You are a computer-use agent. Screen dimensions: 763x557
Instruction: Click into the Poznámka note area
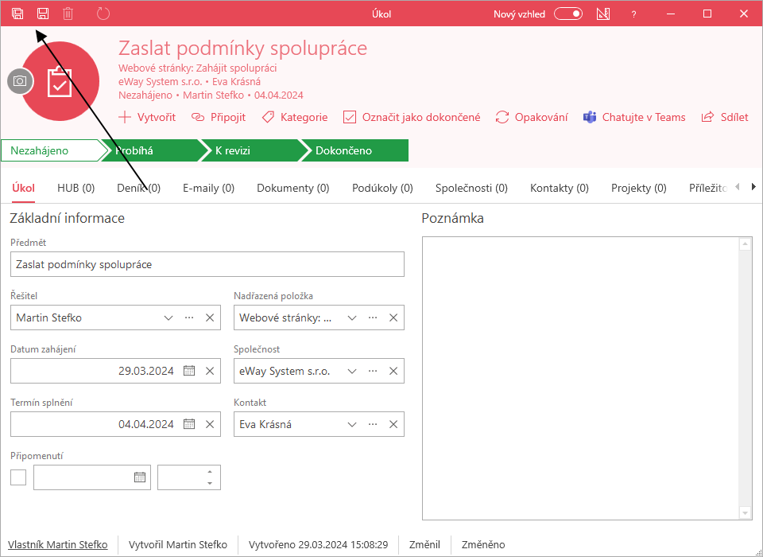(x=580, y=378)
